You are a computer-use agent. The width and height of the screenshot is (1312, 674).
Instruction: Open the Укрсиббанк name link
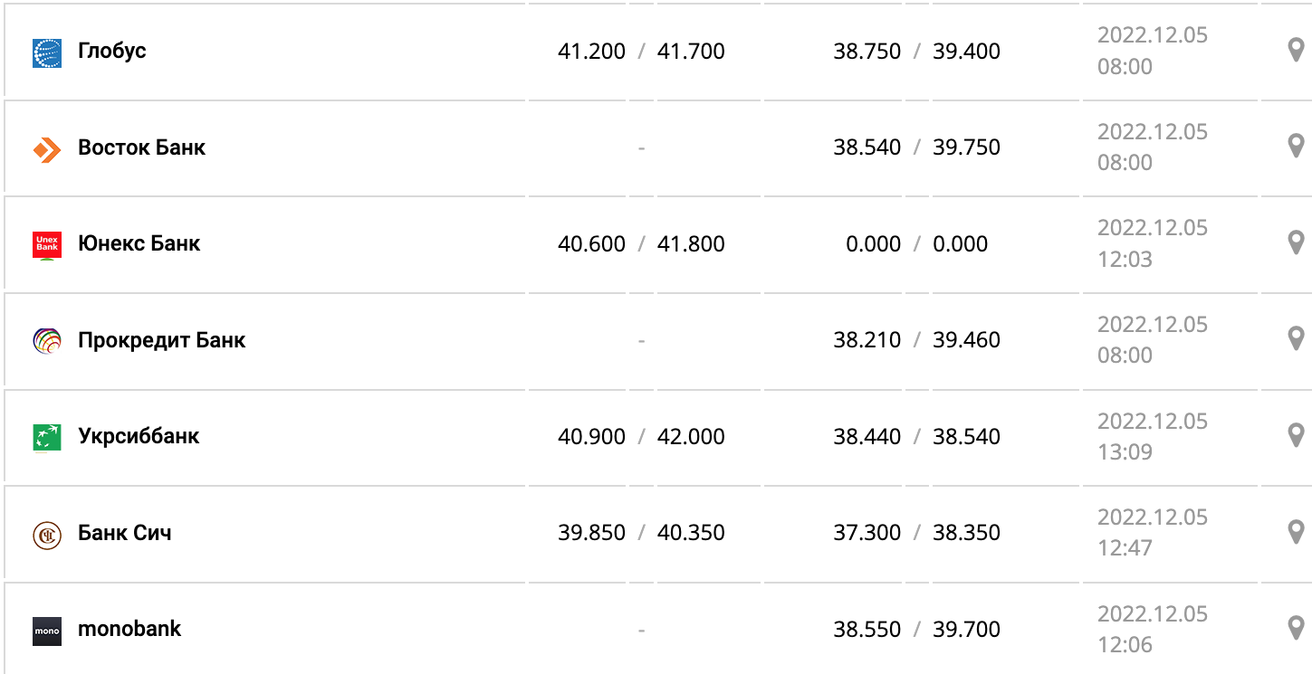(x=139, y=436)
